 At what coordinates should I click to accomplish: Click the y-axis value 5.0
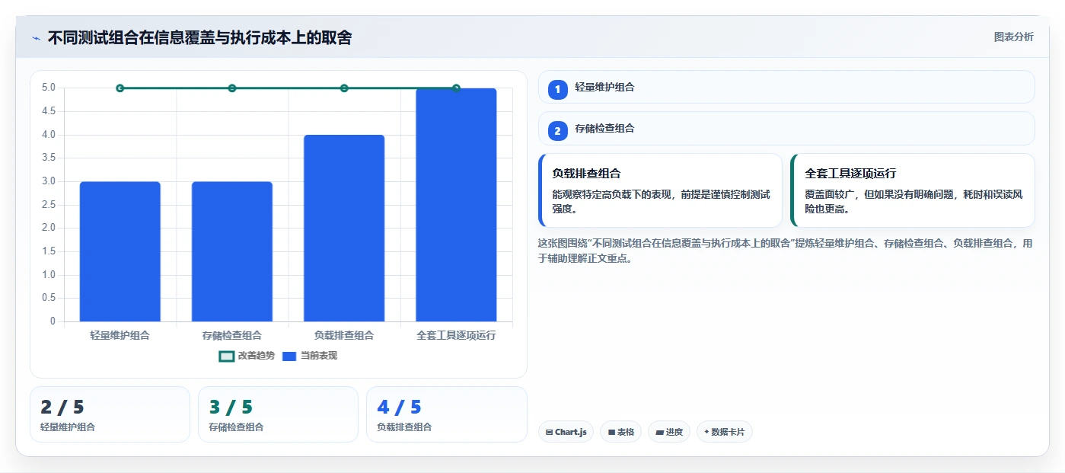pos(49,88)
